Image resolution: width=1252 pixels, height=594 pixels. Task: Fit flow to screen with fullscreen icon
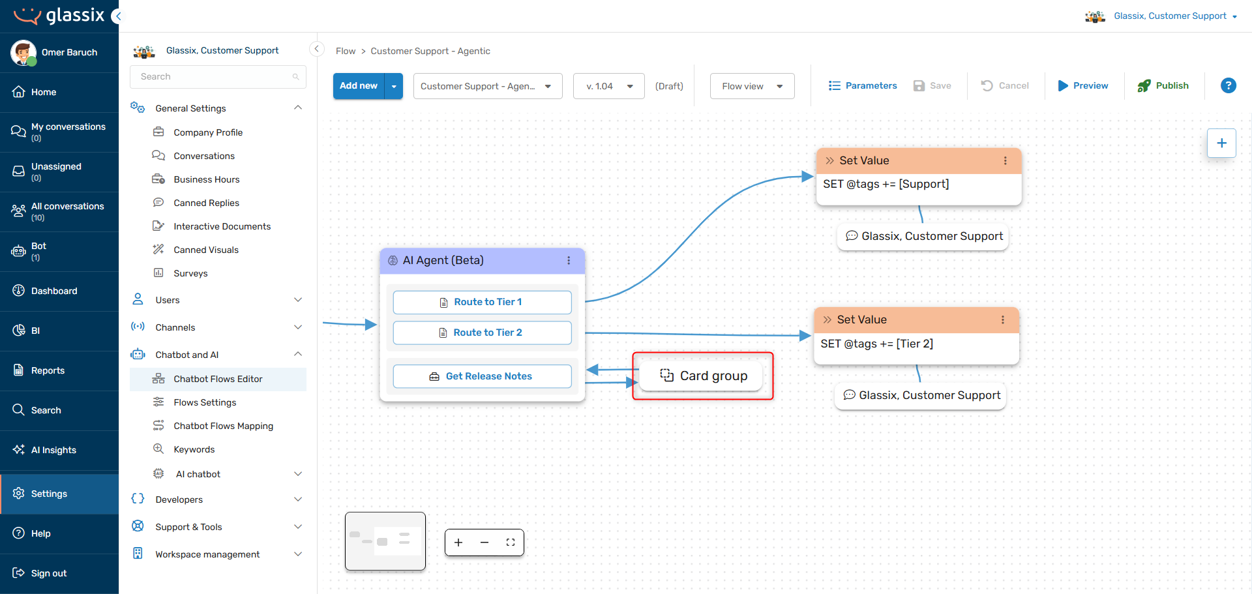point(511,542)
